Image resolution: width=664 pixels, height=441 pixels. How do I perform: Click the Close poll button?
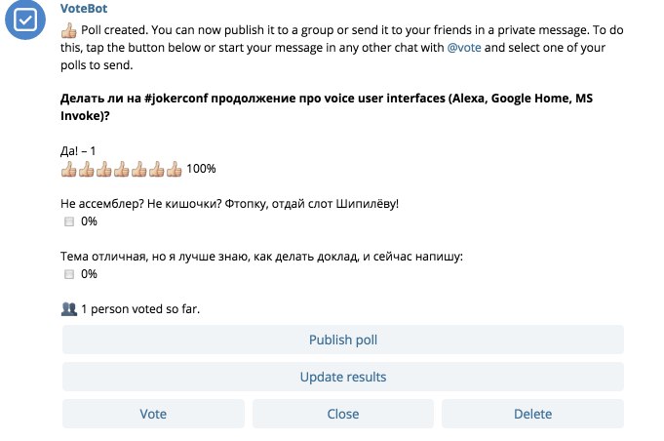tap(343, 414)
